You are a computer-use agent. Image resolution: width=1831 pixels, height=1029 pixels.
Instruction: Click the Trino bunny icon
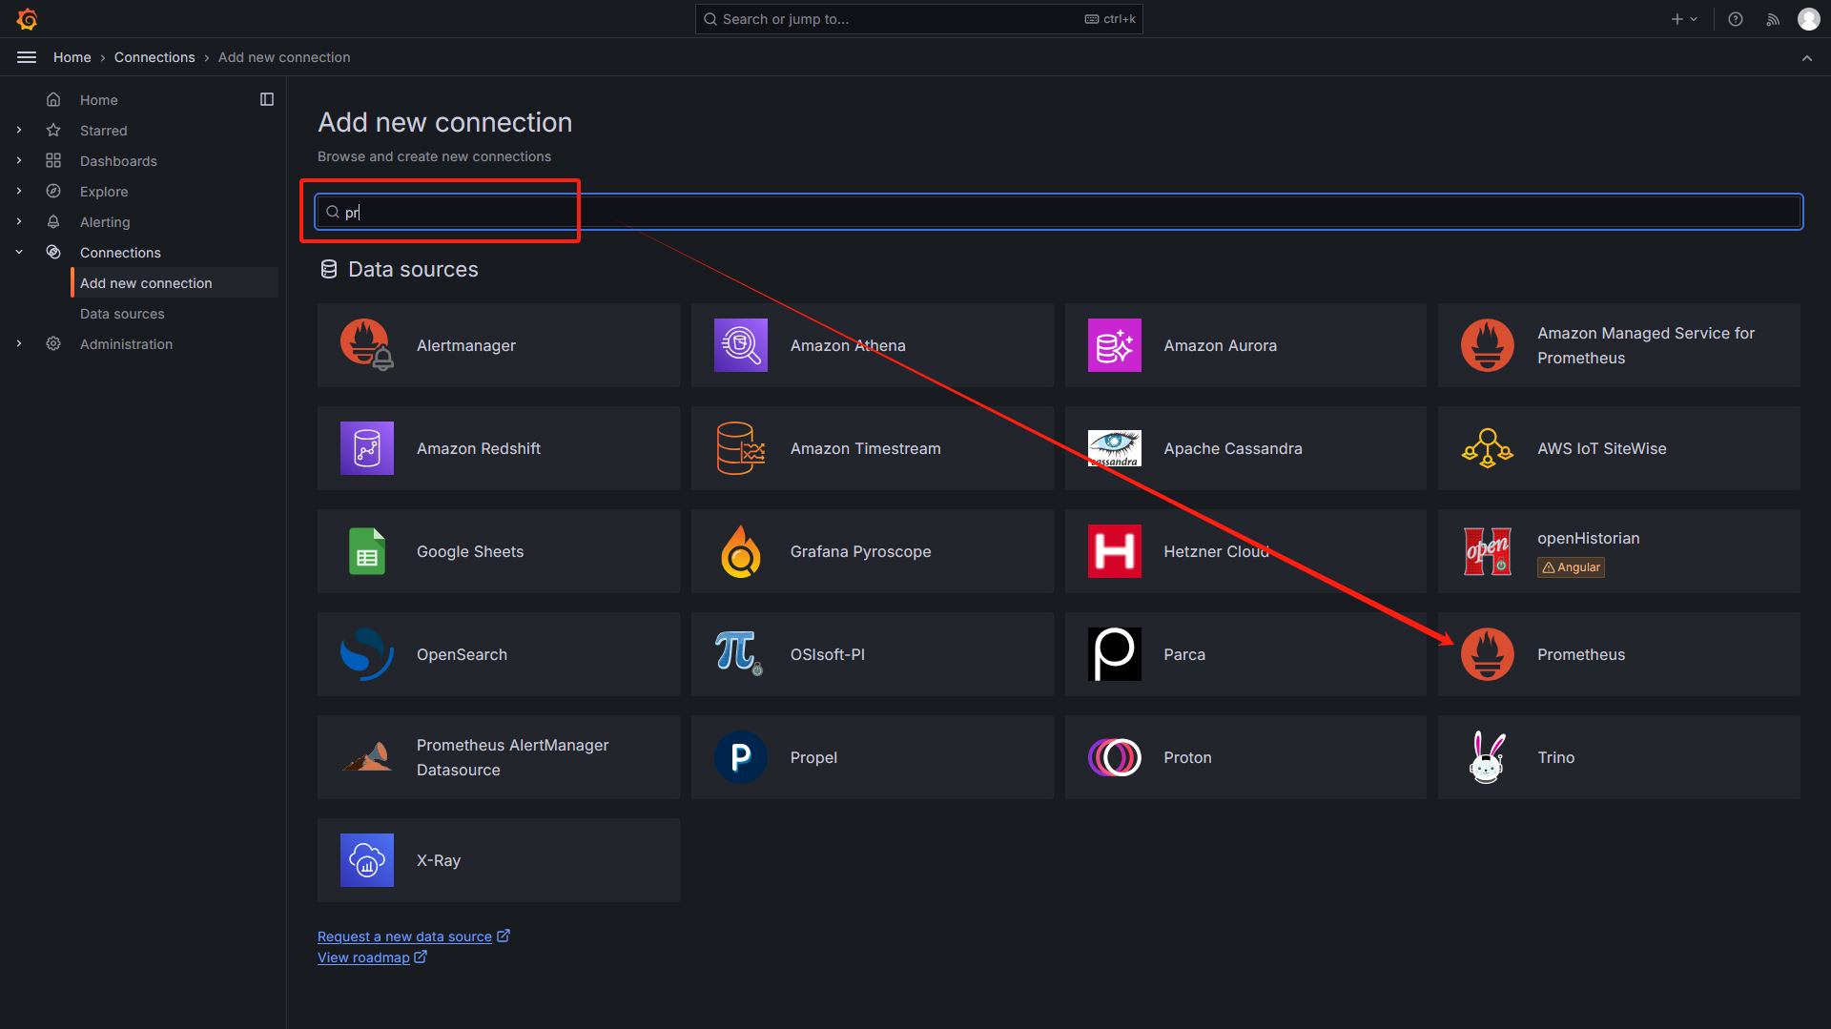[1488, 757]
